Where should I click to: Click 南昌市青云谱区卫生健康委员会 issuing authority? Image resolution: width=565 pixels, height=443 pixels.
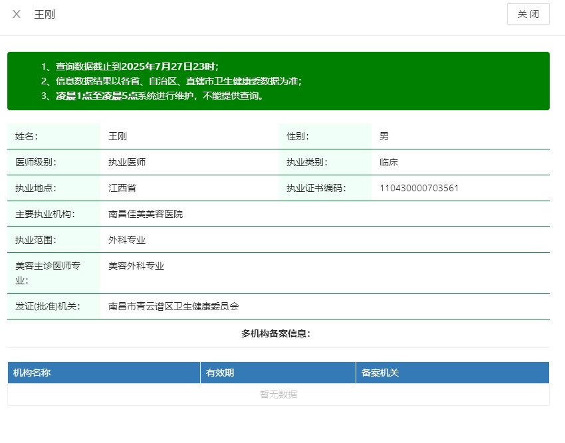pyautogui.click(x=173, y=306)
